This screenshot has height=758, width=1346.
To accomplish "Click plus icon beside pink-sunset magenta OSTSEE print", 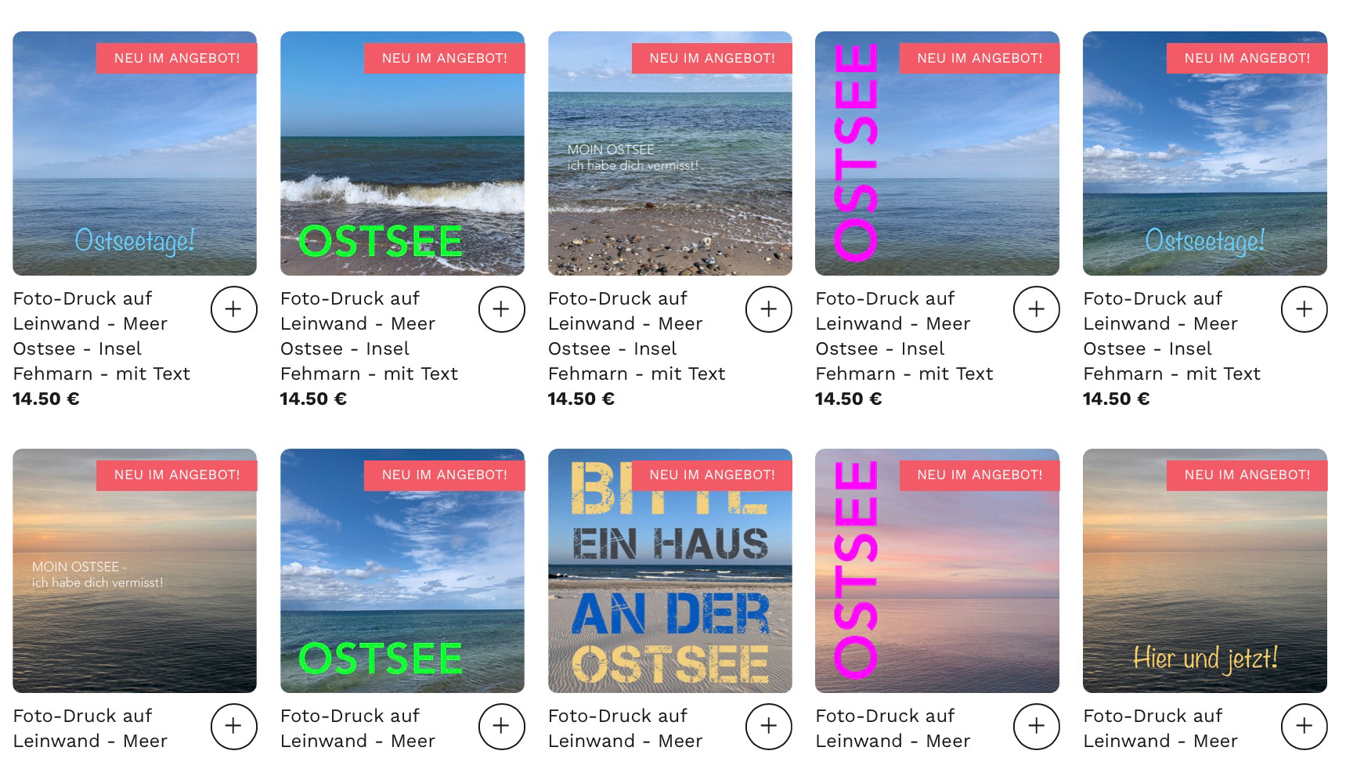I will pos(1036,726).
